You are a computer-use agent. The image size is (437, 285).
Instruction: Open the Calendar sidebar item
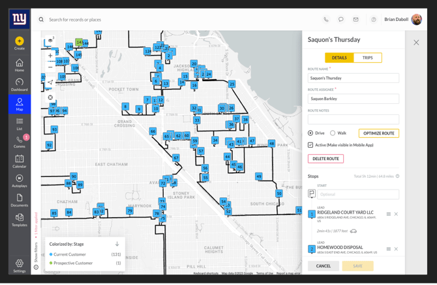pyautogui.click(x=19, y=161)
